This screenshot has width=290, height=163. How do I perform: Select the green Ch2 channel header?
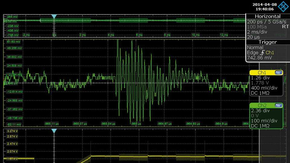point(262,105)
